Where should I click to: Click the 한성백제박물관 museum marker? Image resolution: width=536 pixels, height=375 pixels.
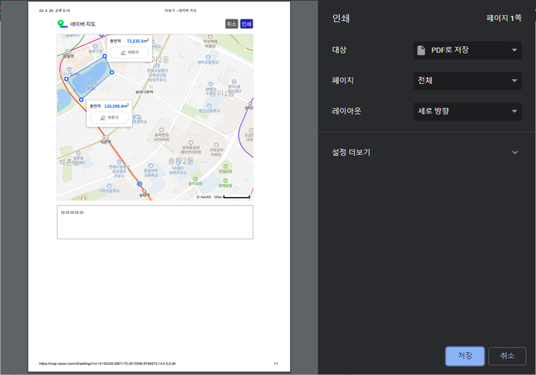point(210,37)
